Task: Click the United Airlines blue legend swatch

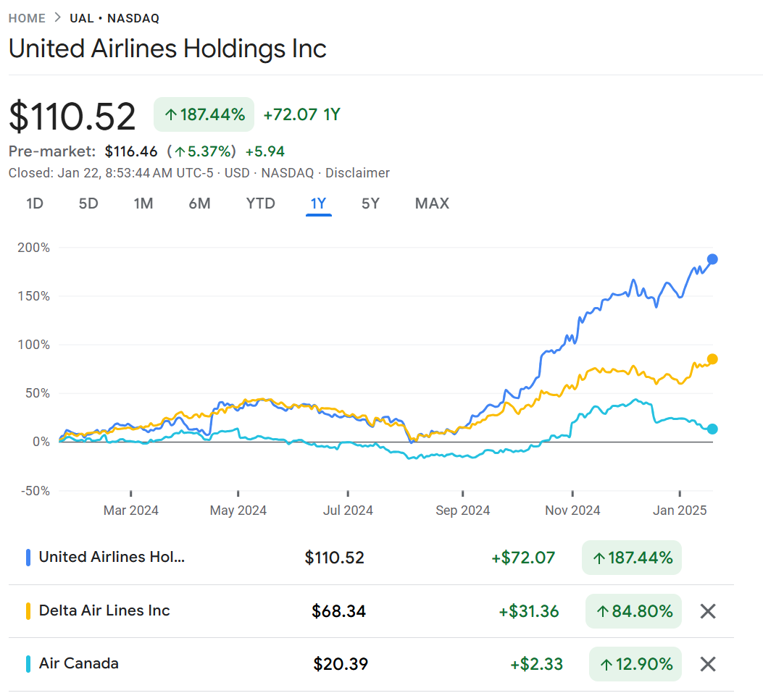Action: tap(28, 558)
